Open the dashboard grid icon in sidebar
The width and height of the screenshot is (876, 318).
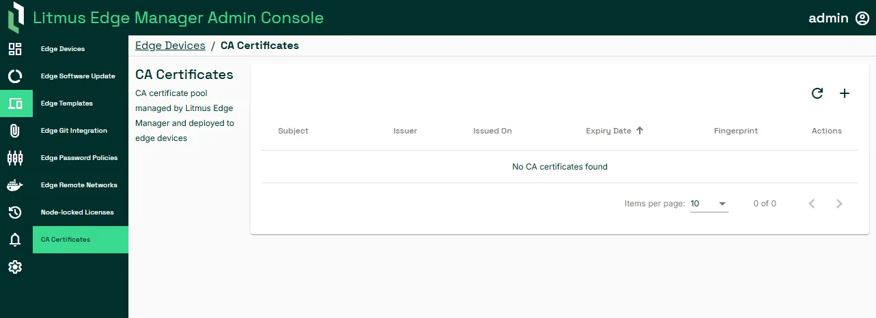(x=15, y=49)
